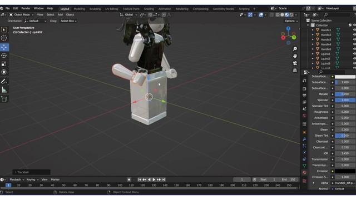
Task: Open the File menu
Action: click(x=7, y=8)
